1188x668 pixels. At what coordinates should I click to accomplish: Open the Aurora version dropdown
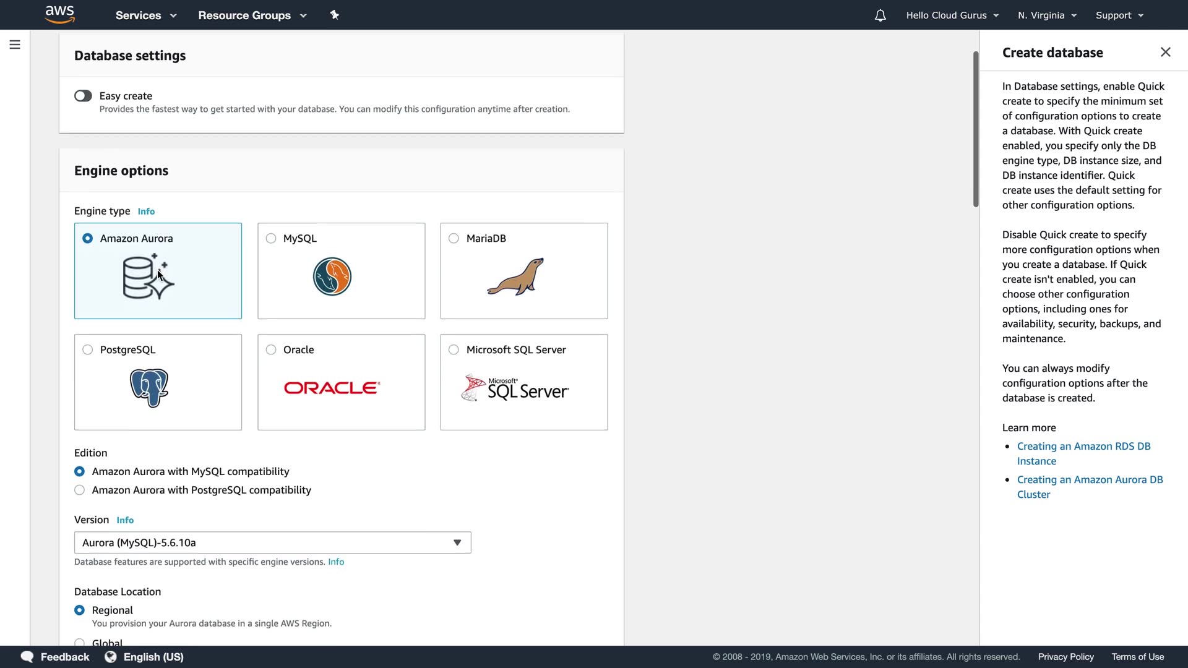pyautogui.click(x=272, y=542)
